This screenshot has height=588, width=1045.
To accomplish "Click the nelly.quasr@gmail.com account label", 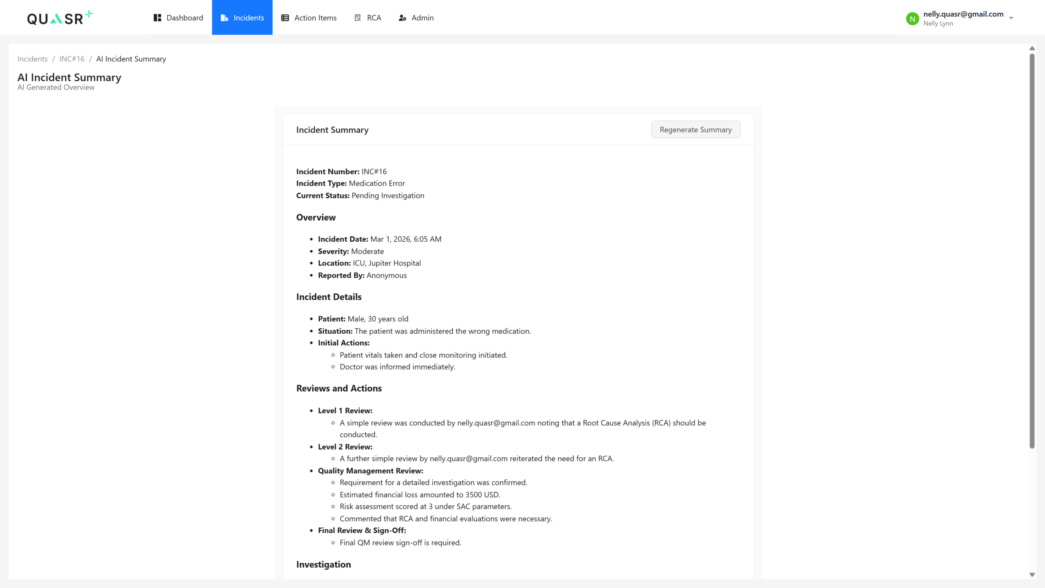I will click(x=963, y=14).
